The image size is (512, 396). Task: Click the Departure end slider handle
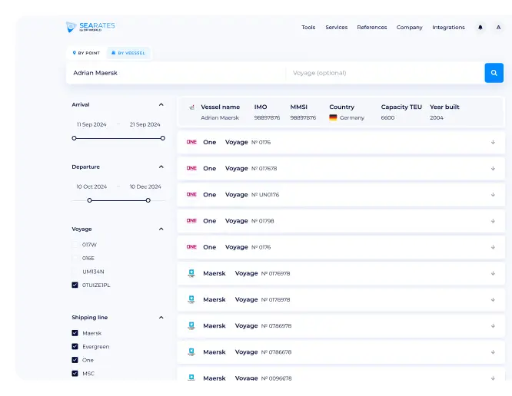pyautogui.click(x=148, y=200)
